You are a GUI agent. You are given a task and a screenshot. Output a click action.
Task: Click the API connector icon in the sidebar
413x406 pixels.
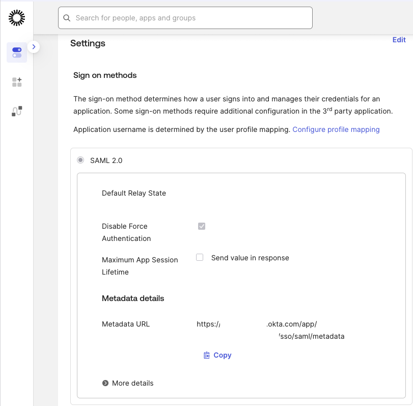click(17, 111)
